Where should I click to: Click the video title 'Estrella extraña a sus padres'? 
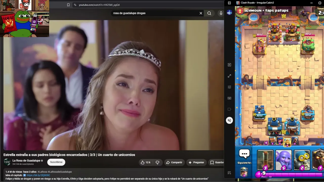69,155
